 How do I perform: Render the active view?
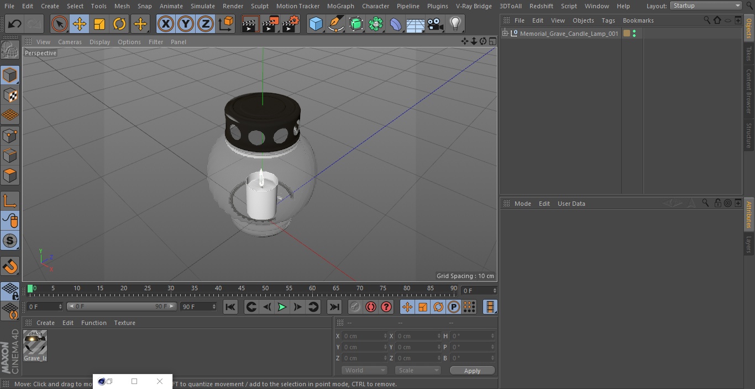250,24
